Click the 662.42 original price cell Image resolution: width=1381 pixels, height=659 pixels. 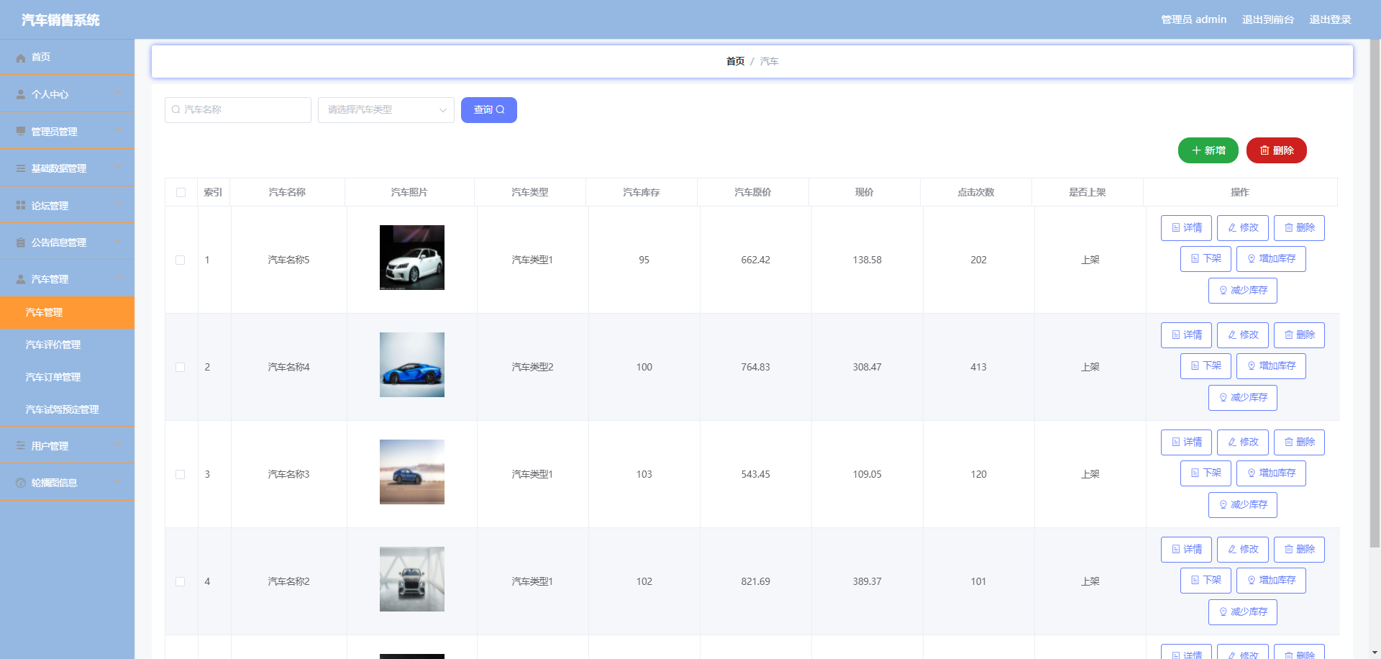pyautogui.click(x=755, y=260)
